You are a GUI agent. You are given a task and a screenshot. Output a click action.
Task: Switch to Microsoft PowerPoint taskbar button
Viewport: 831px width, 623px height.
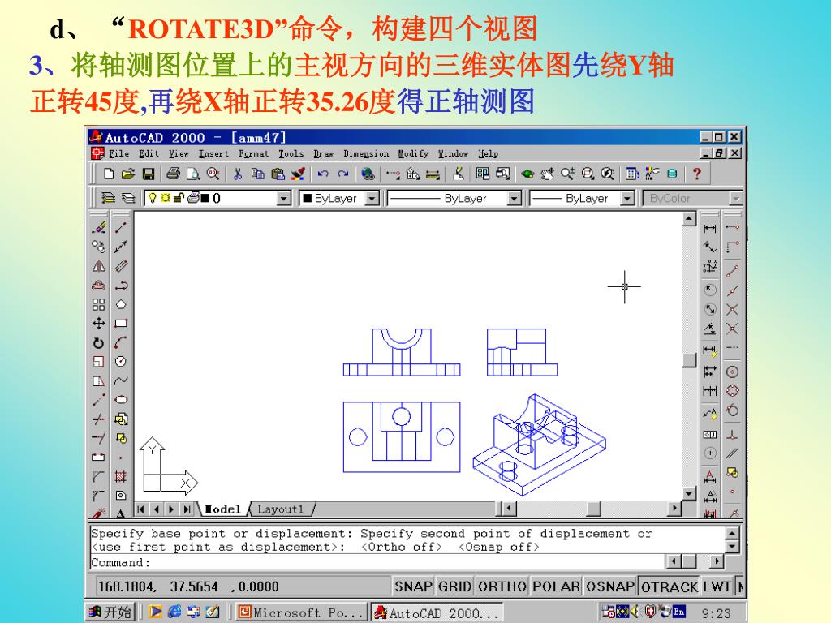tap(300, 612)
